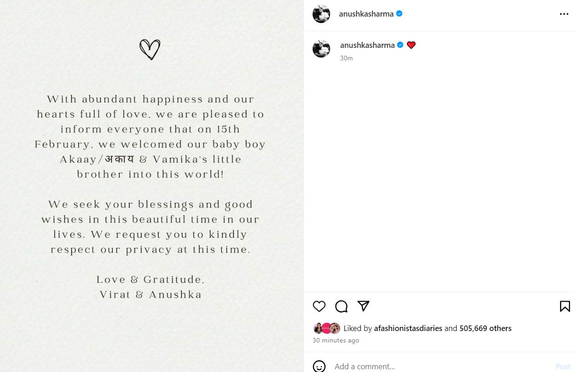575x372 pixels.
Task: Open the afashionistasdiaries profile link
Action: (x=408, y=328)
